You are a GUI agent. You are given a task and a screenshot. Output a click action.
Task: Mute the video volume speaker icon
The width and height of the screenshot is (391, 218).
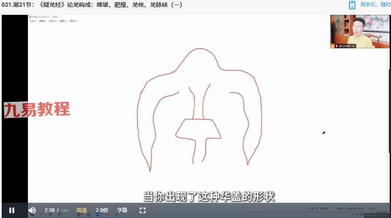pyautogui.click(x=32, y=210)
